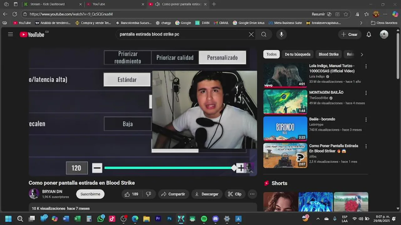Click the Descargar download button

(x=207, y=194)
